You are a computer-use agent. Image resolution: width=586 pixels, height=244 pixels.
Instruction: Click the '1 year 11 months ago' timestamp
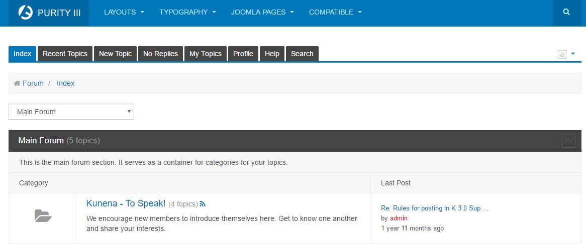click(x=412, y=228)
